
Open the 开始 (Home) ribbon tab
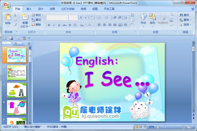(17, 9)
